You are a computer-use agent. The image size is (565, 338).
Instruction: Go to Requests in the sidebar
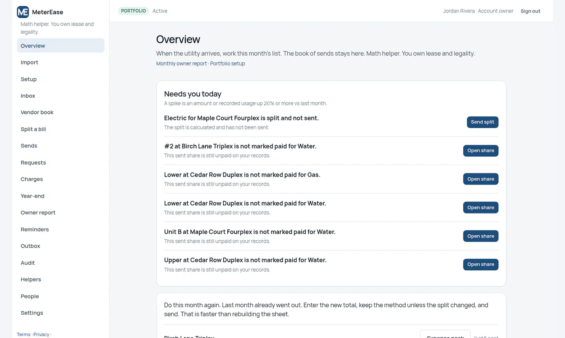(61, 162)
